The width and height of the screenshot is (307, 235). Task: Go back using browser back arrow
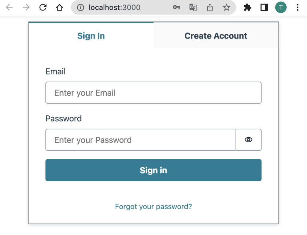pyautogui.click(x=9, y=8)
